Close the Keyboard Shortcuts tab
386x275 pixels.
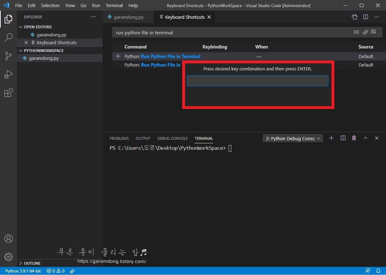click(x=209, y=17)
